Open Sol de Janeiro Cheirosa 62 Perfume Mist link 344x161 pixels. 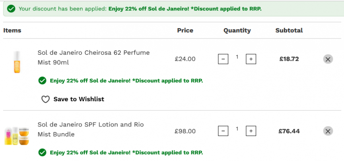94,57
